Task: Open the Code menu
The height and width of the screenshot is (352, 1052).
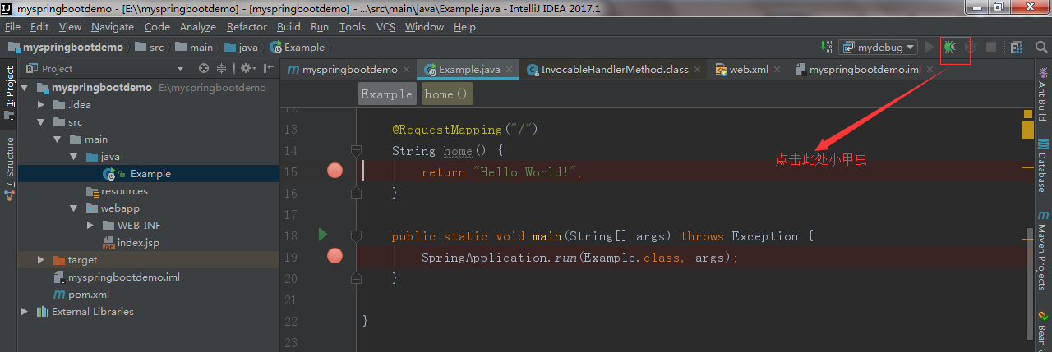Action: pyautogui.click(x=157, y=27)
